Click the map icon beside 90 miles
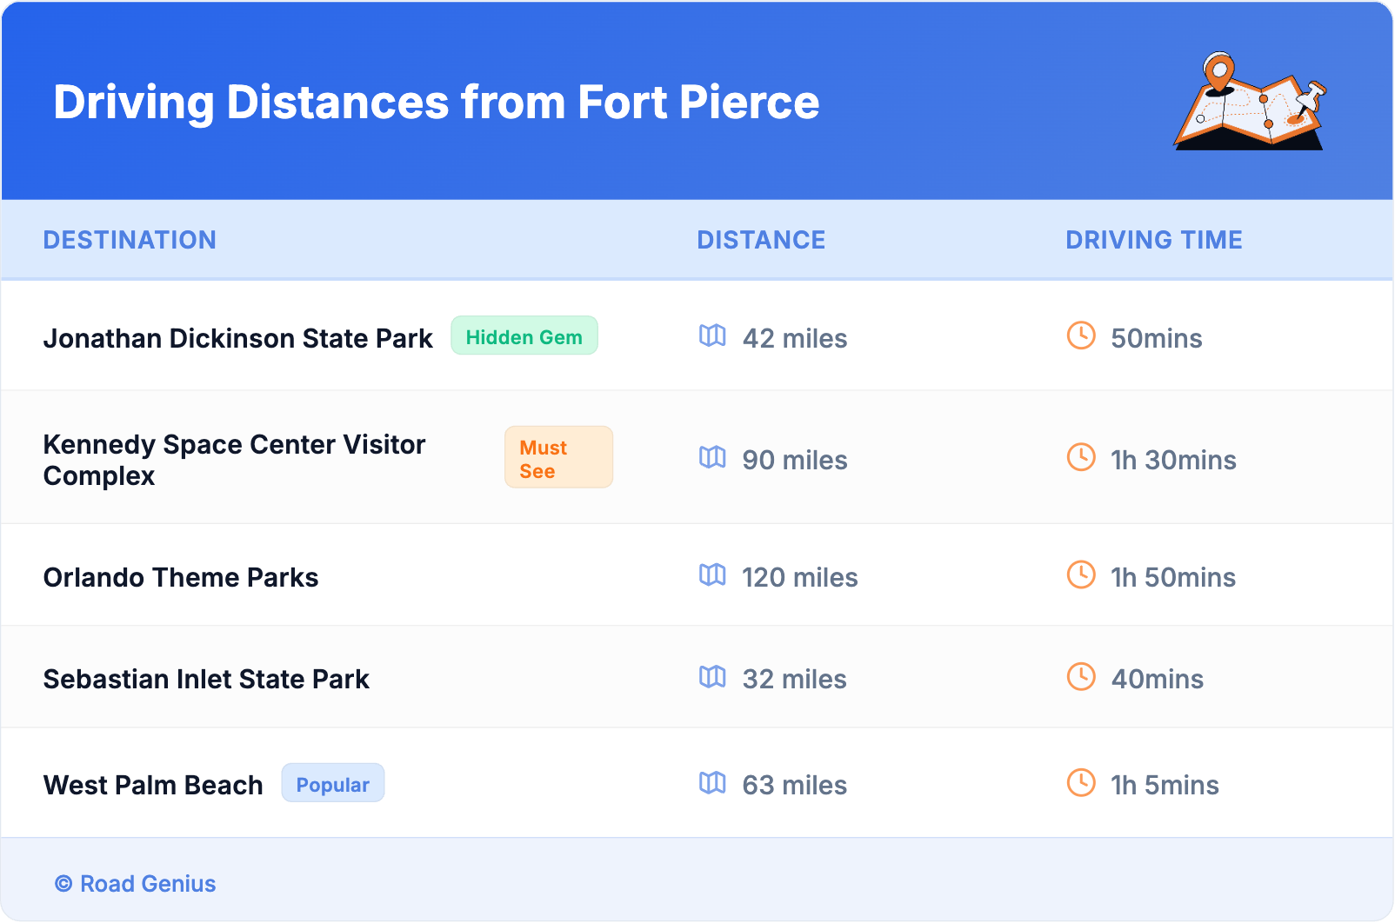The image size is (1395, 923). (x=712, y=457)
